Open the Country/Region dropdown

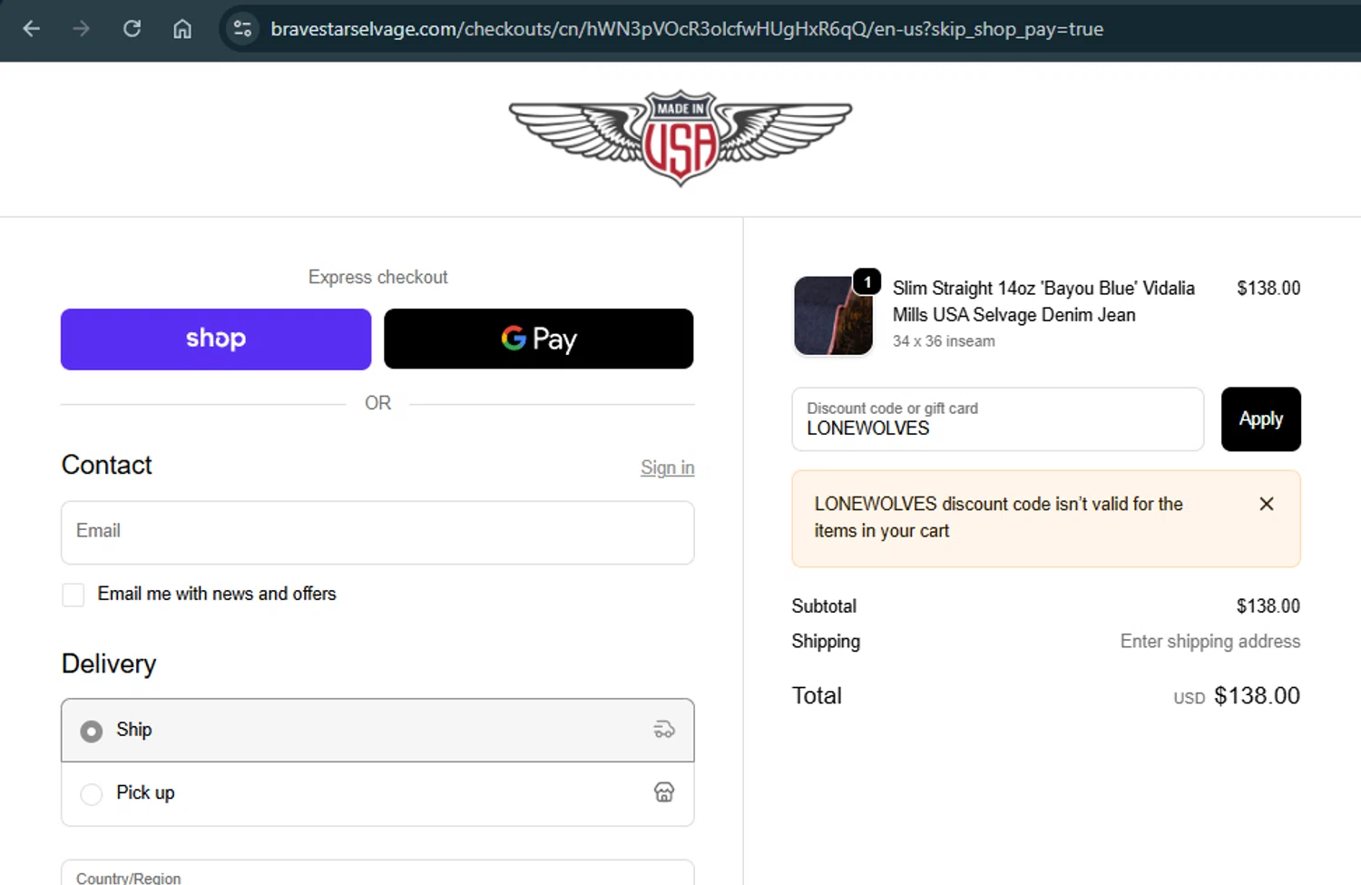point(377,873)
